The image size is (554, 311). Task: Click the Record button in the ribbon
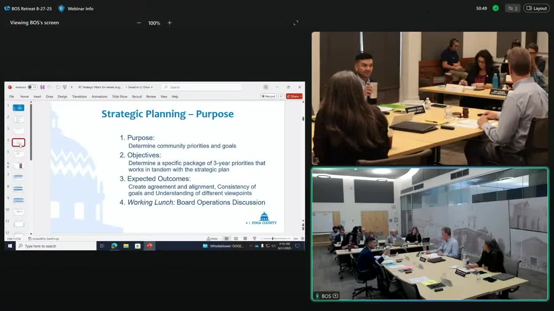tap(268, 96)
